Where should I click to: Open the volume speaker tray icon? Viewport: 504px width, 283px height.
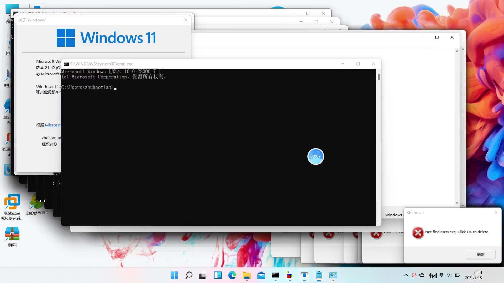tap(449, 275)
